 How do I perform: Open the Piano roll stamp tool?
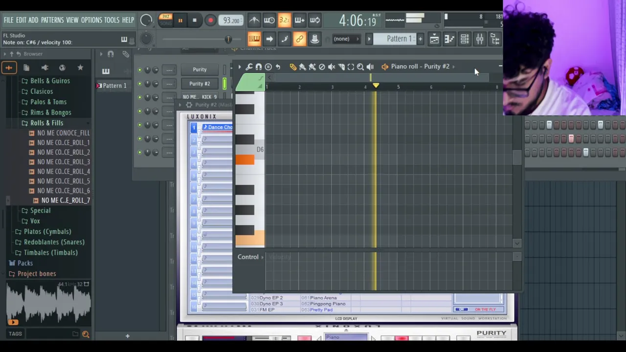(268, 66)
